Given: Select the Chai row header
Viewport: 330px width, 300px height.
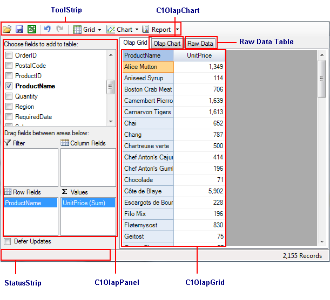Looking at the screenshot, I should coord(148,123).
